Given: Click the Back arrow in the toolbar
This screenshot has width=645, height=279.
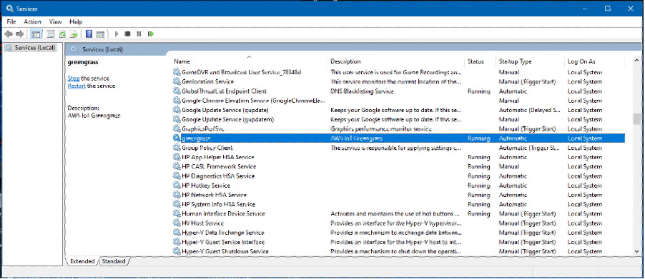Looking at the screenshot, I should click(9, 34).
